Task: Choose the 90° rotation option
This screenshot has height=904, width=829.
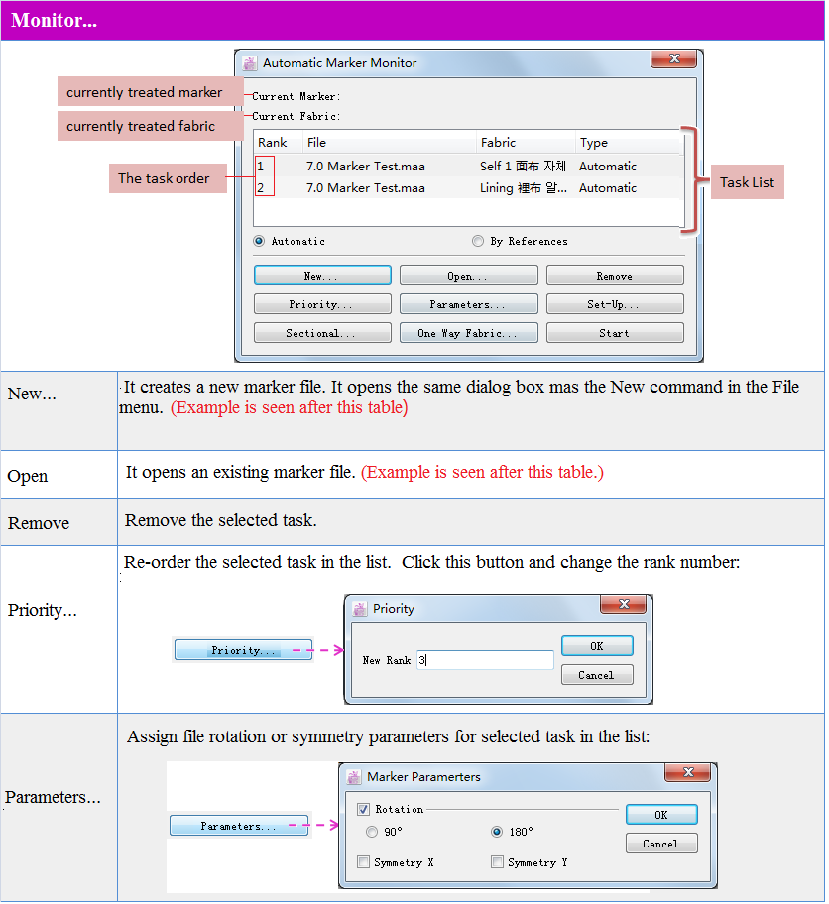Action: pyautogui.click(x=372, y=832)
